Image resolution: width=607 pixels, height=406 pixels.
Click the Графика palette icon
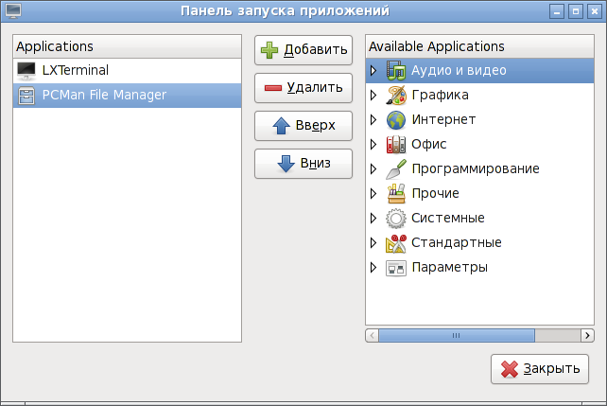(x=396, y=96)
